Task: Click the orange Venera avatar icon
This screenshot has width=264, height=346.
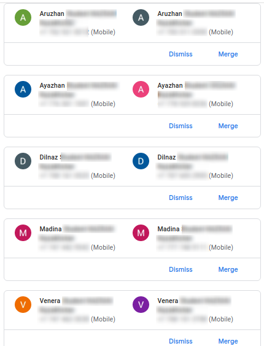Action: tap(23, 304)
